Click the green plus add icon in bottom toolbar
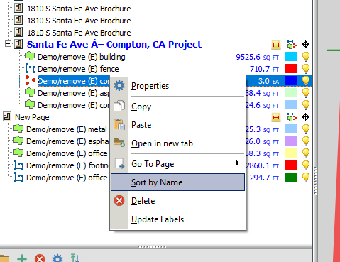The height and width of the screenshot is (262, 340). pyautogui.click(x=22, y=258)
